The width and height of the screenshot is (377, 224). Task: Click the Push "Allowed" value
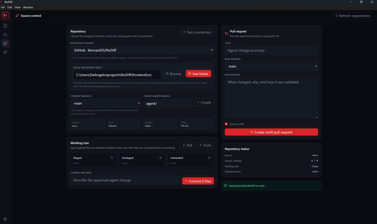(112, 126)
